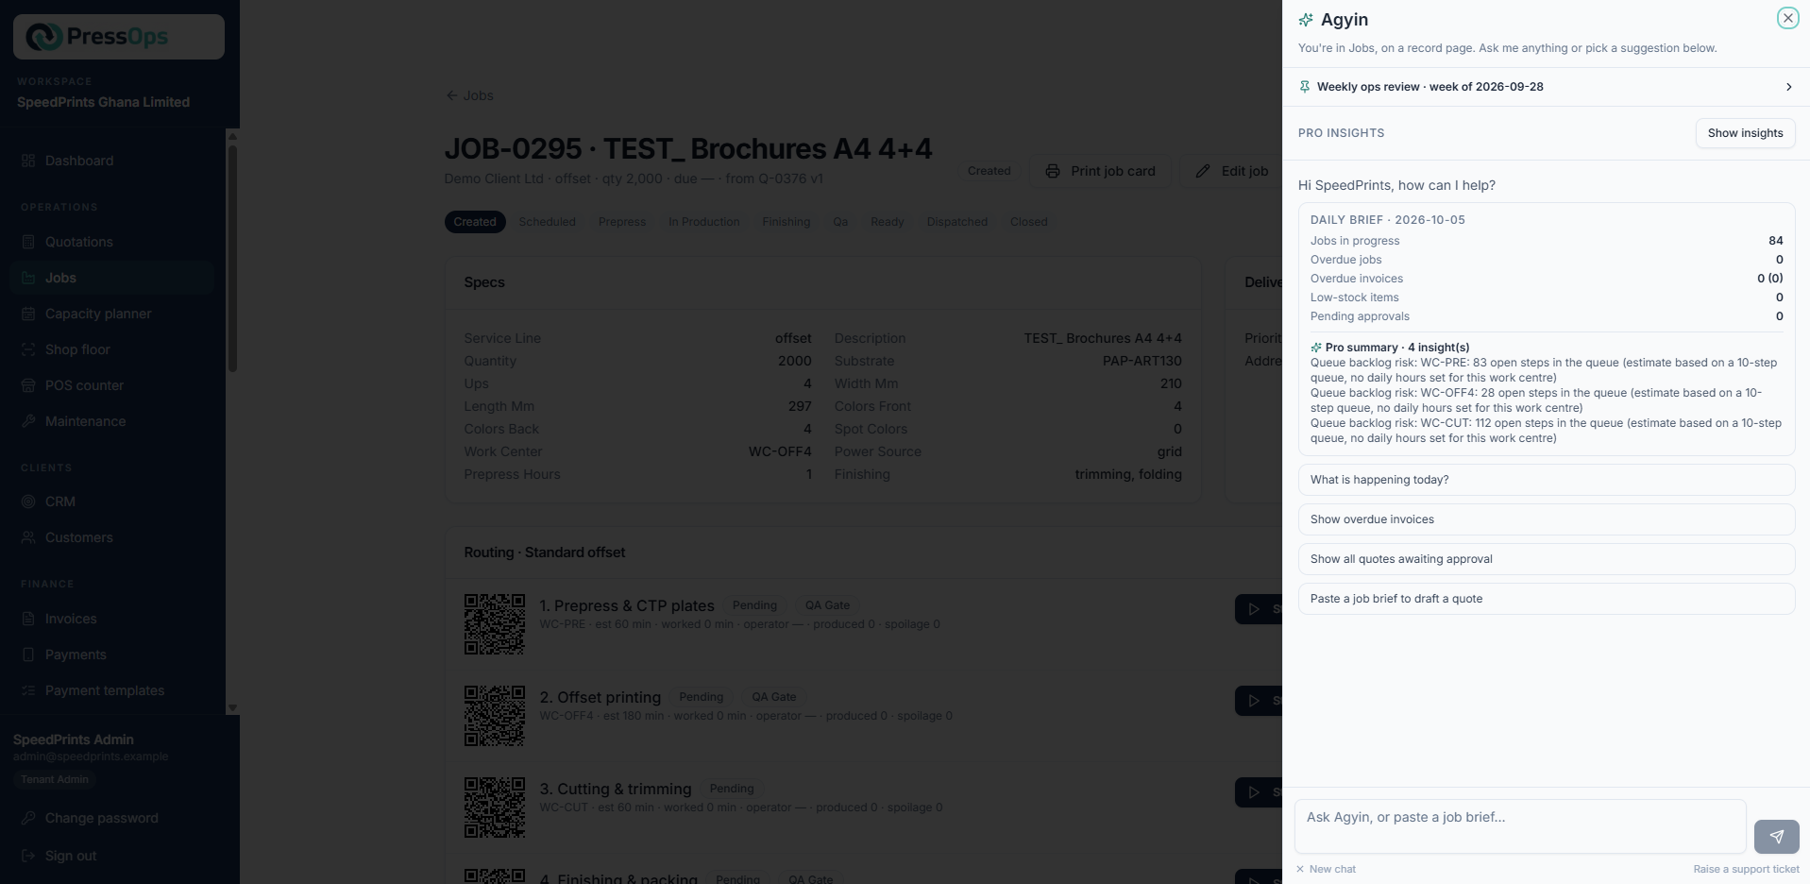Open Dashboard from the sidebar

(112, 161)
